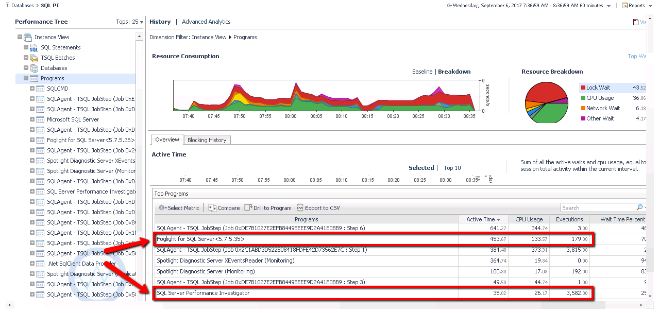The width and height of the screenshot is (659, 313).
Task: Sort table by CPU Usage column
Action: pyautogui.click(x=529, y=219)
